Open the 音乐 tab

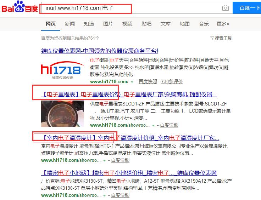[204, 24]
